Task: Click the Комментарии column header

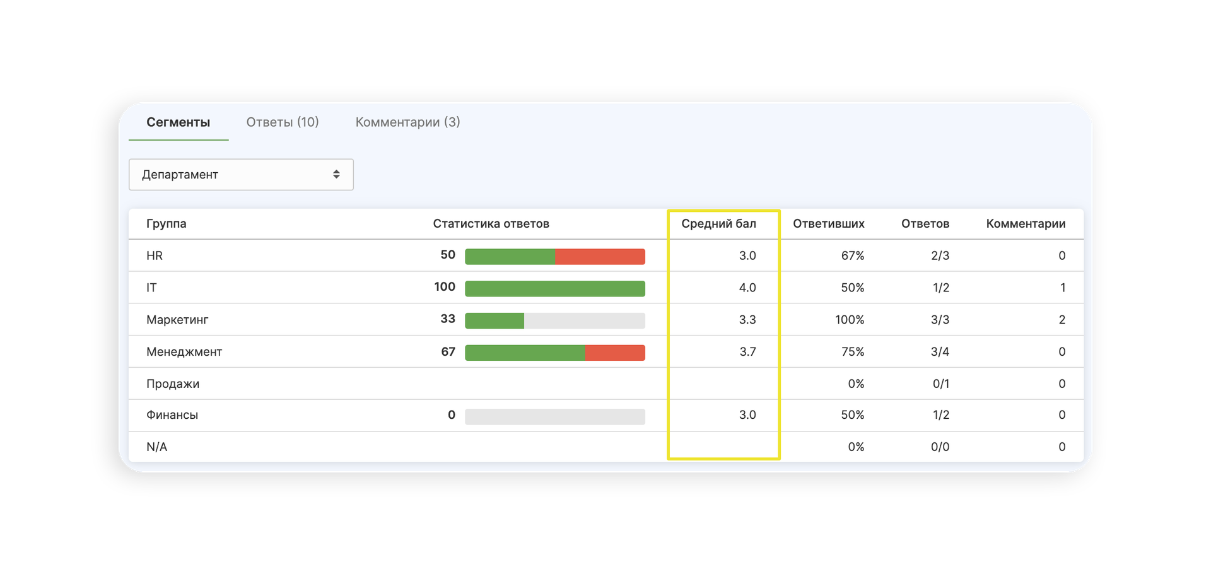Action: pos(1026,224)
